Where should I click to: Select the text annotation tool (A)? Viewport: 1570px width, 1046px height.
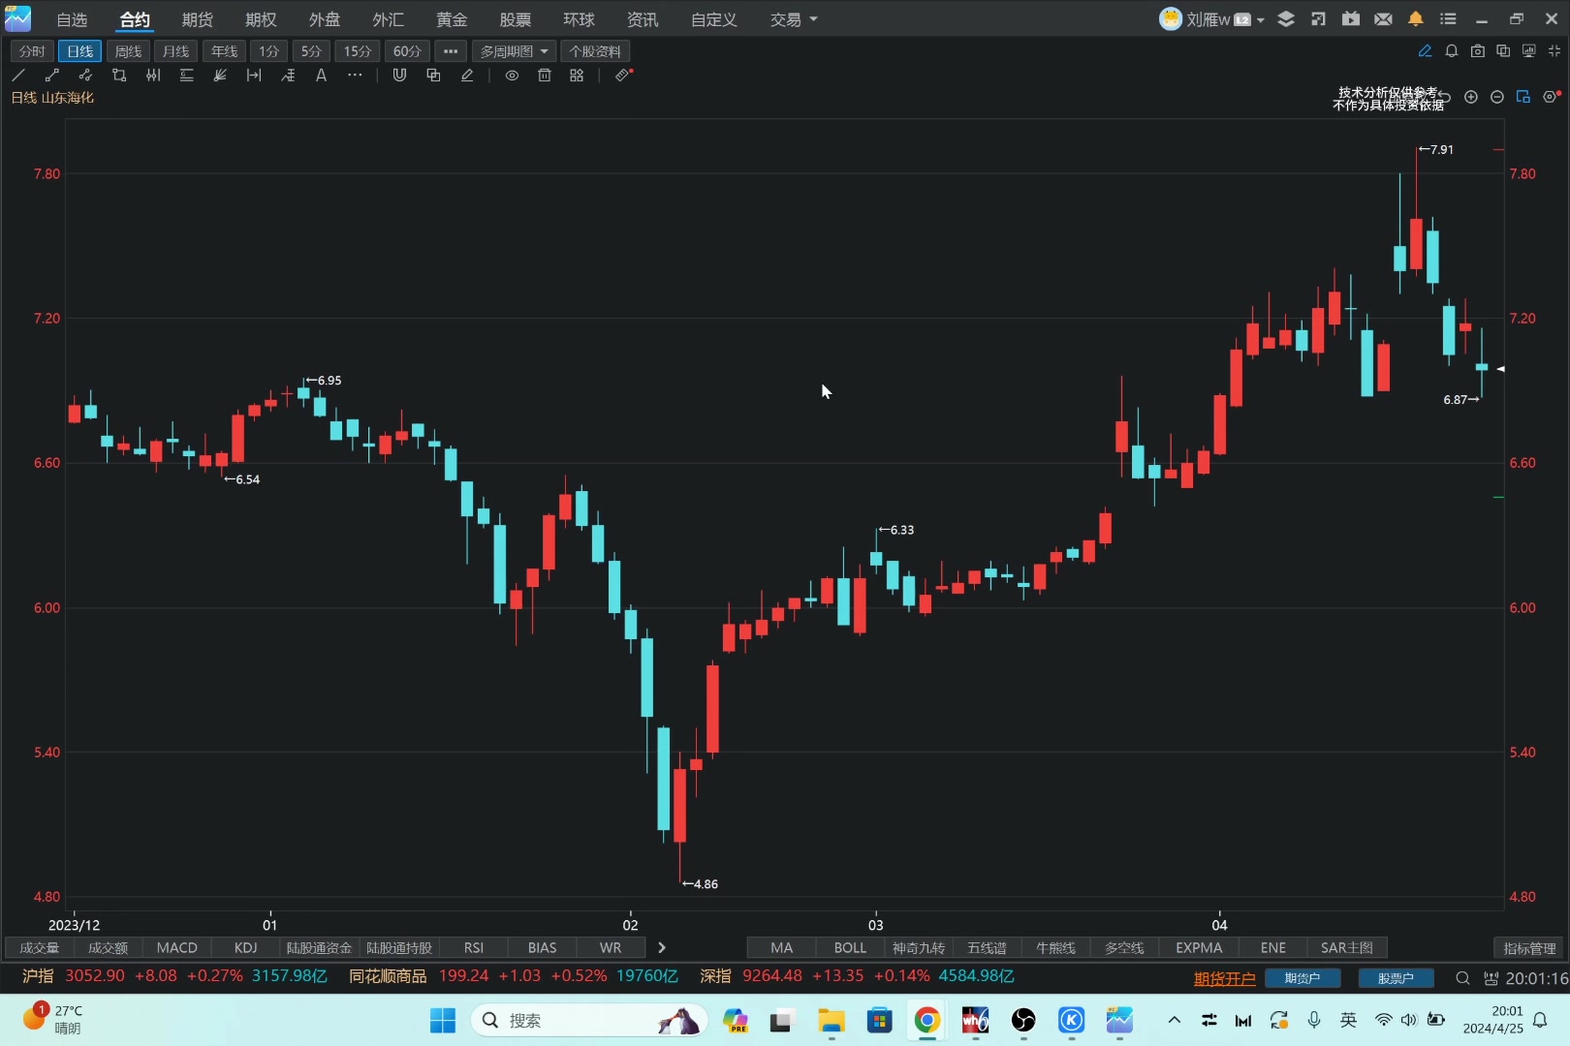click(x=321, y=76)
